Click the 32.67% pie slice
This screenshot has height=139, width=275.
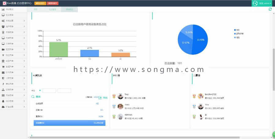click(185, 43)
